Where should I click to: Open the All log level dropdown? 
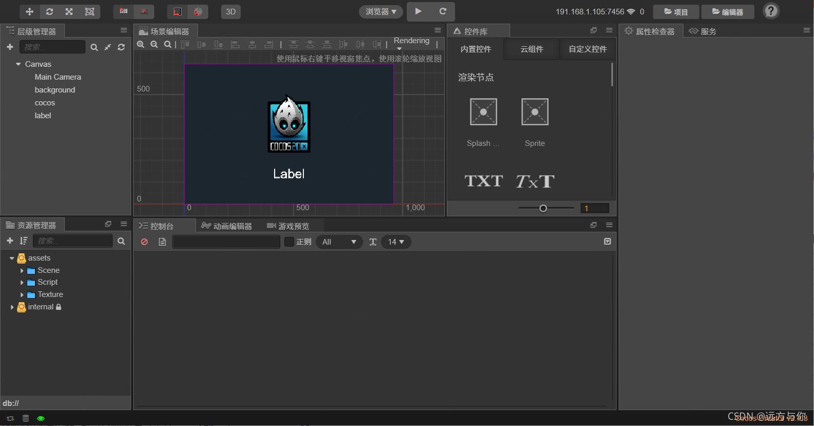coord(339,242)
